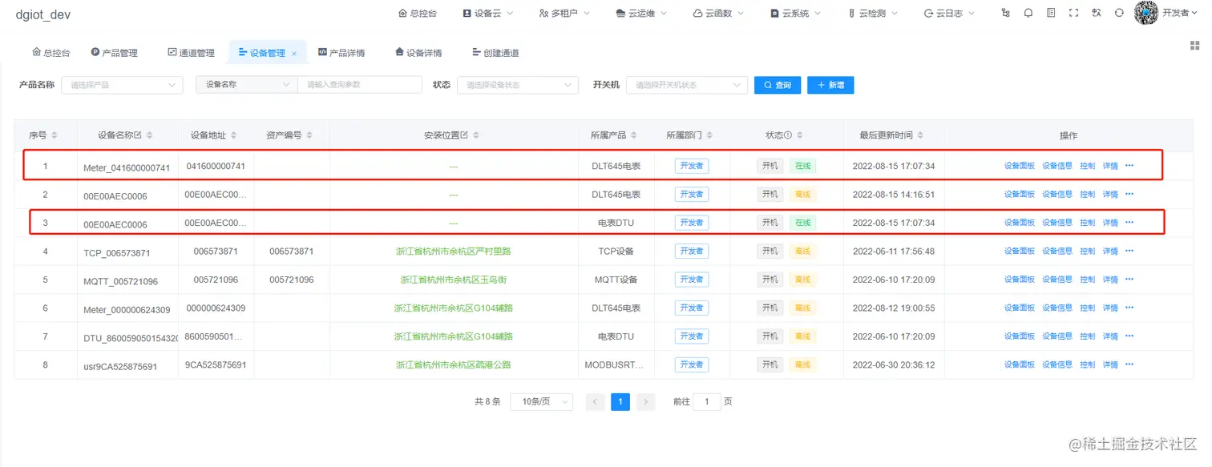Sort by 所属产品 column arrows
The width and height of the screenshot is (1212, 467).
634,135
